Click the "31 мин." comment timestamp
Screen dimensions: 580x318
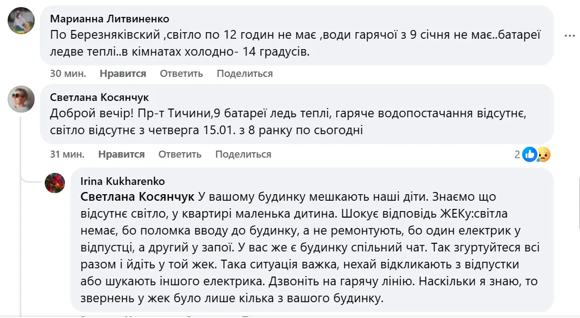click(x=61, y=154)
